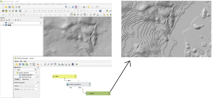This screenshot has width=218, height=98.
Task: Open the Plugins menu
Action: 29,4
